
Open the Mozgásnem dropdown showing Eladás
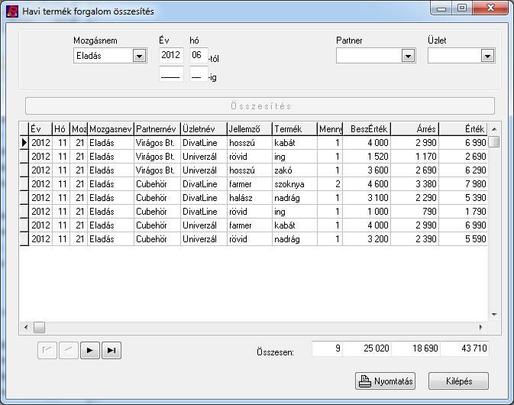(139, 56)
